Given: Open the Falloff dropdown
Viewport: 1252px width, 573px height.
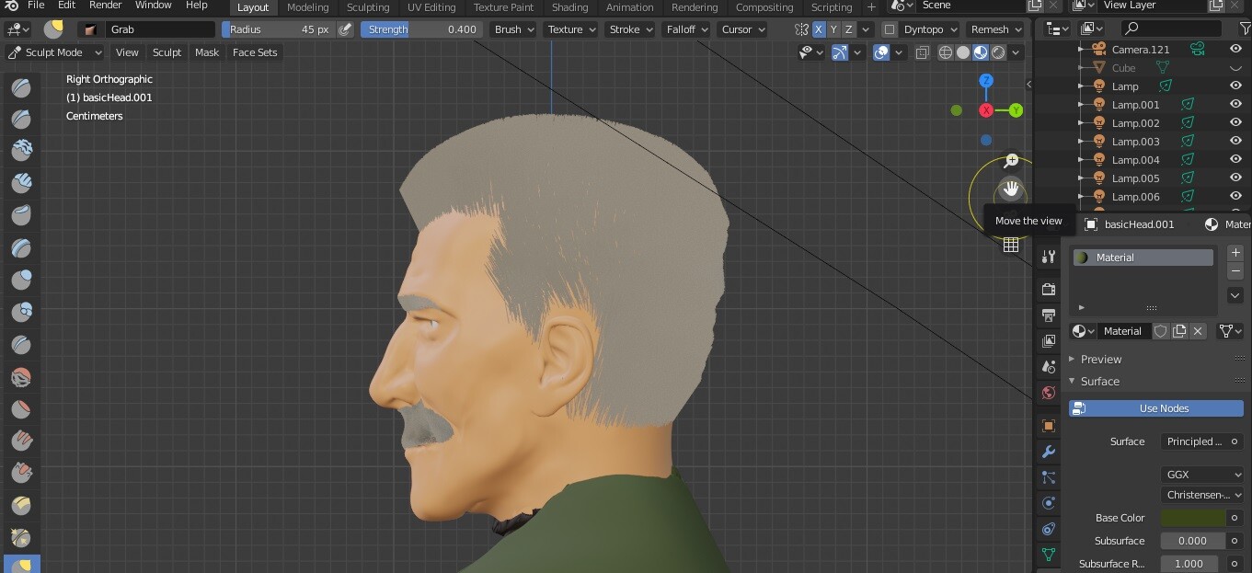Looking at the screenshot, I should coord(686,29).
